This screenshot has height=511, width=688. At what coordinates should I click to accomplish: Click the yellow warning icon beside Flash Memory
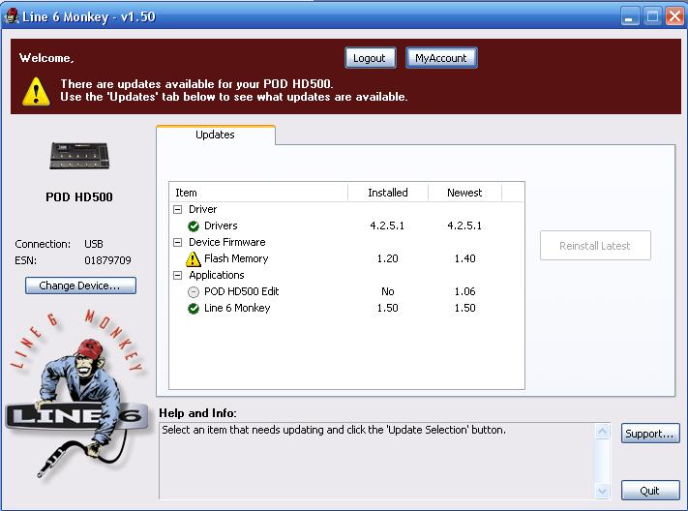coord(194,259)
